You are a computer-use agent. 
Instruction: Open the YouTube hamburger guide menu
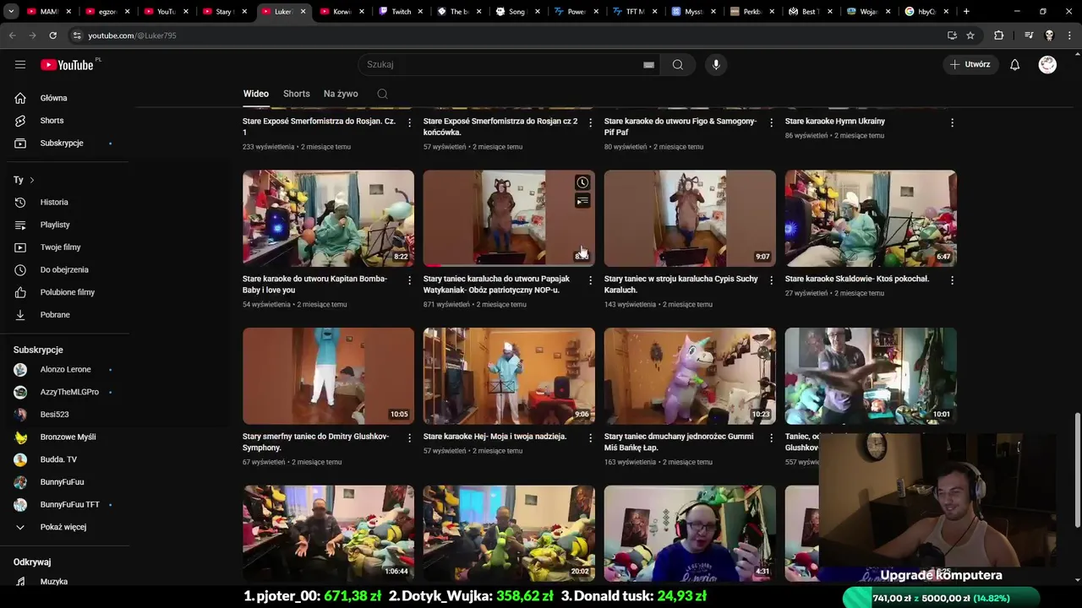(x=20, y=64)
